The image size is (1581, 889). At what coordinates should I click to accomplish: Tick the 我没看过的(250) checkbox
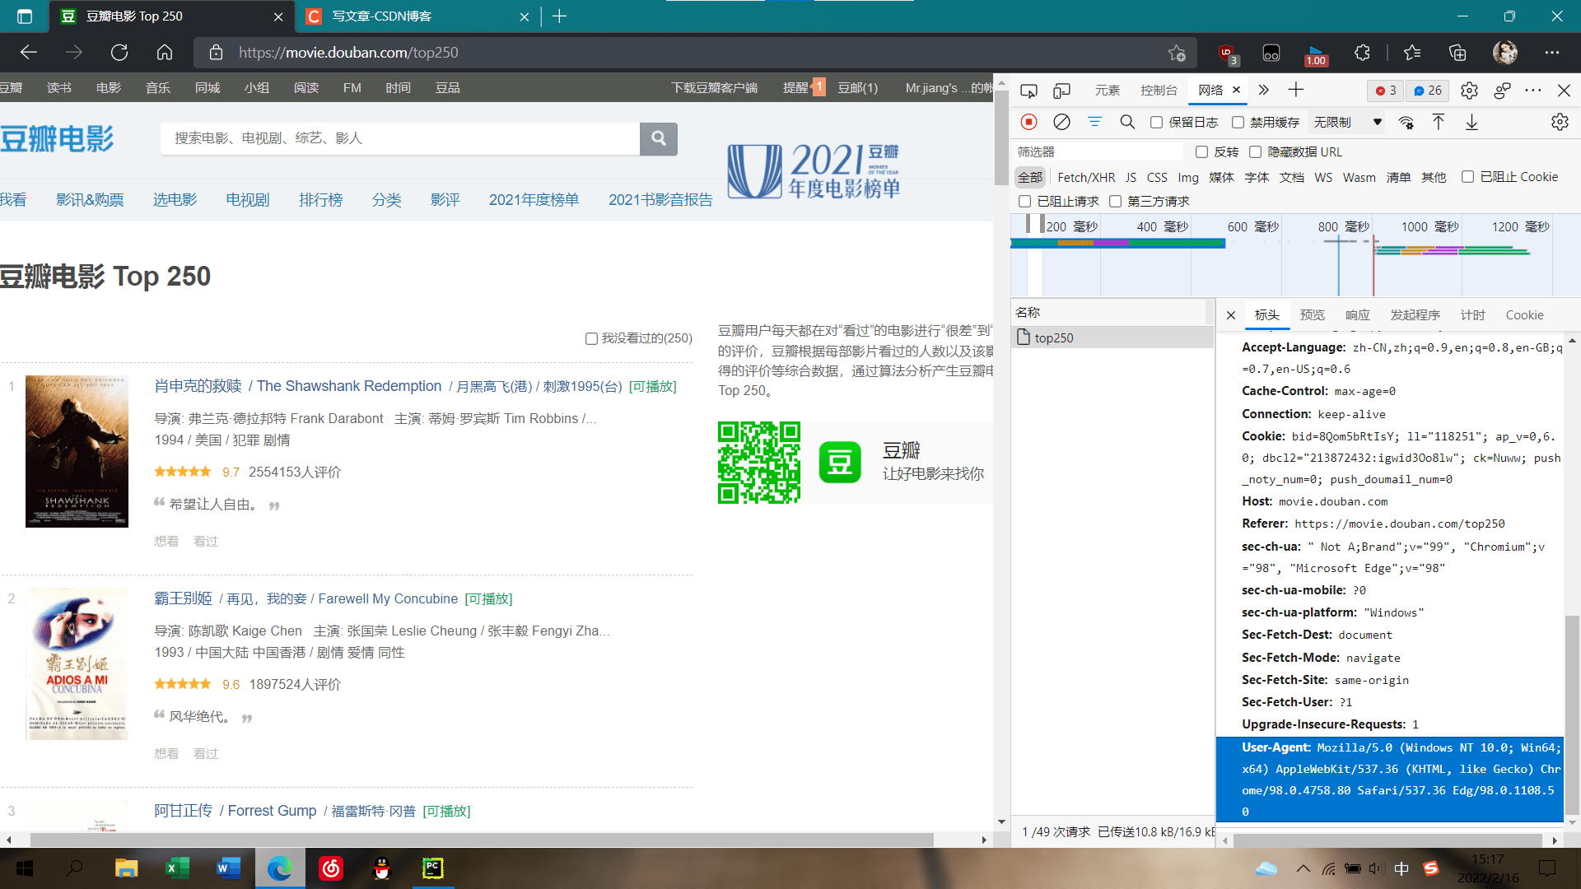(591, 338)
